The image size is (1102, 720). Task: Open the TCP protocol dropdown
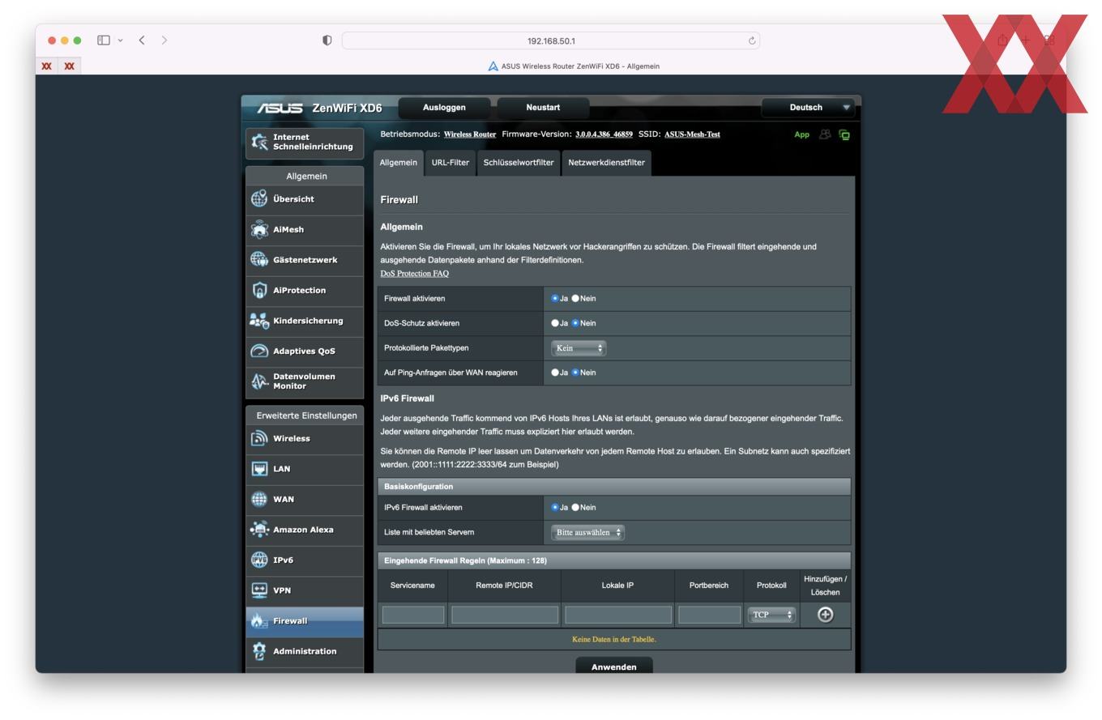click(x=772, y=615)
